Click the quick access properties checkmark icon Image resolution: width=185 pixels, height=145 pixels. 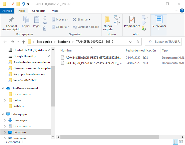[x=13, y=4]
